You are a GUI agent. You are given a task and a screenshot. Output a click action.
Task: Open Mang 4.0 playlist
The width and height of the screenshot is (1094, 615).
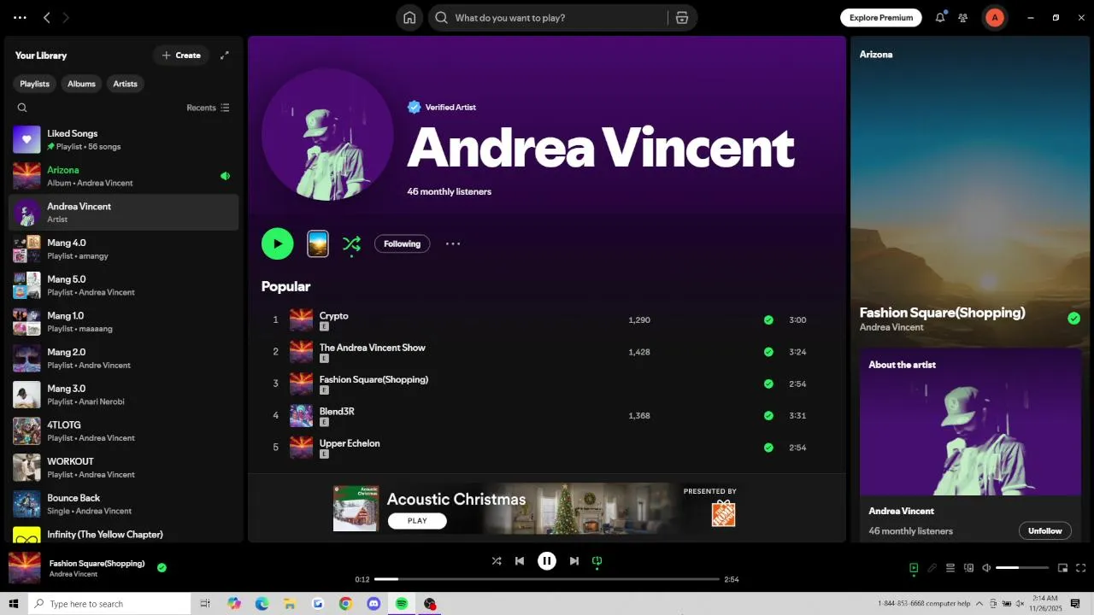tap(124, 249)
